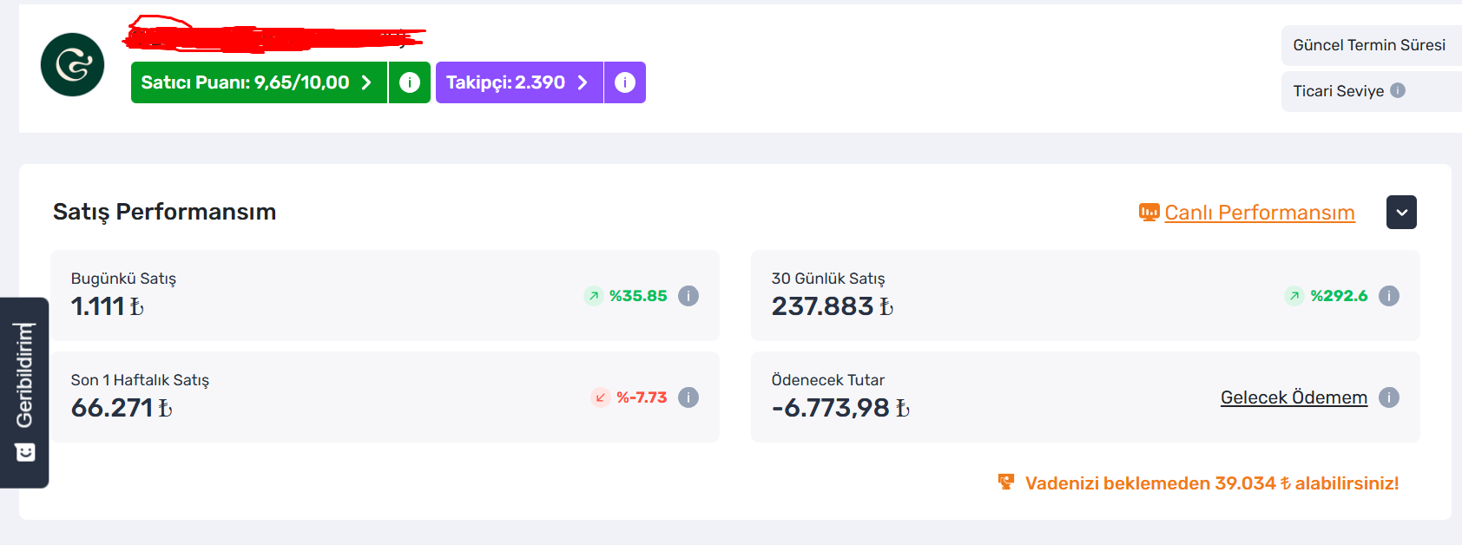The height and width of the screenshot is (545, 1462).
Task: Follow the Gelecek Ödemem link
Action: click(1294, 397)
